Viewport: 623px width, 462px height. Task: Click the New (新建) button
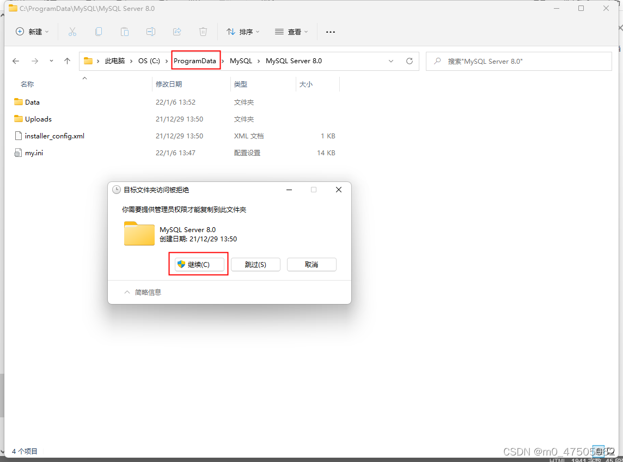(32, 32)
